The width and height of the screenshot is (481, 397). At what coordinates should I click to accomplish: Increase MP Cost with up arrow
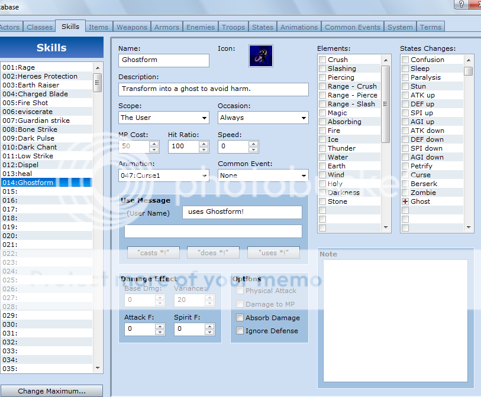(x=154, y=143)
